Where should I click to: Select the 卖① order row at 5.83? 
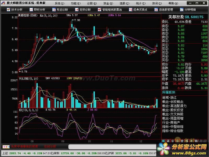point(185,41)
